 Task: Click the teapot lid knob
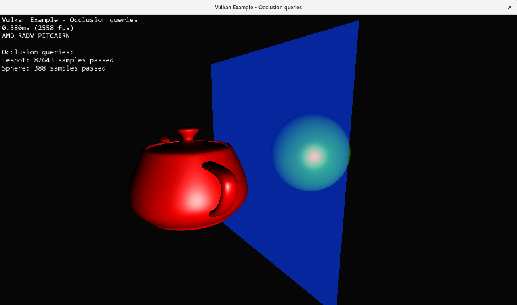coord(188,134)
